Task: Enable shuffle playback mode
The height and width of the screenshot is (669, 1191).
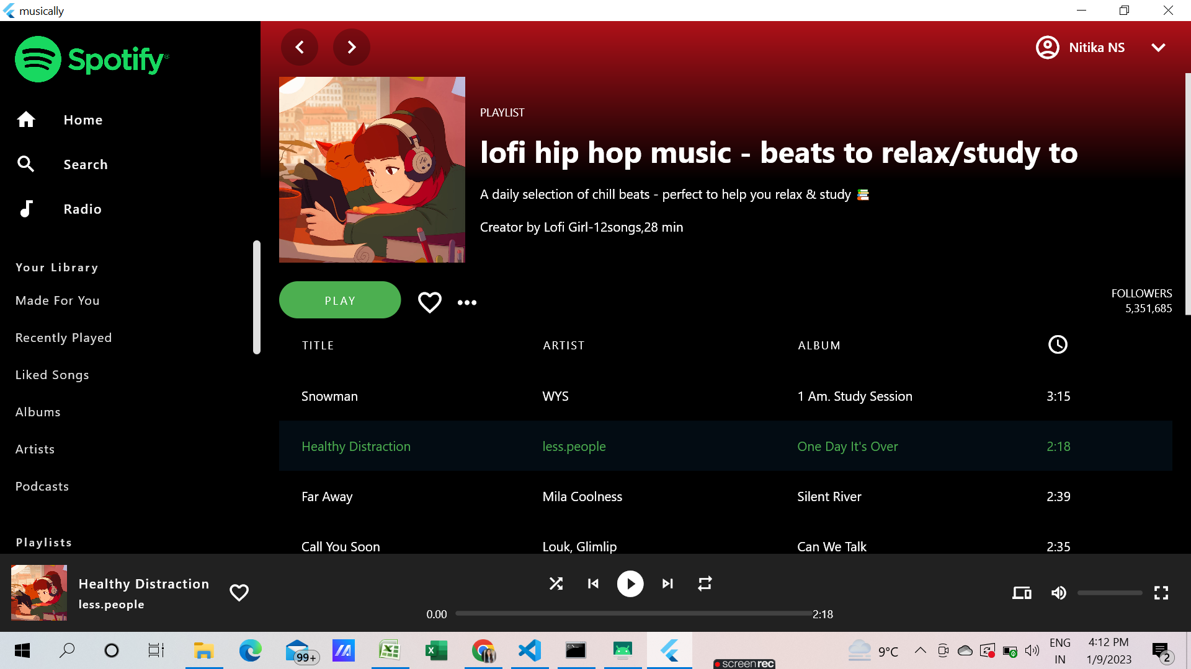Action: pyautogui.click(x=556, y=584)
